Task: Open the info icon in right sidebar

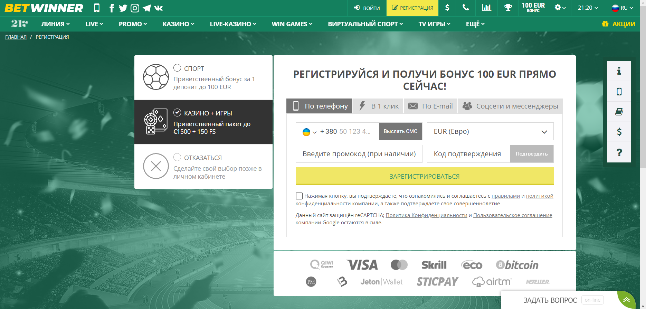Action: click(619, 71)
